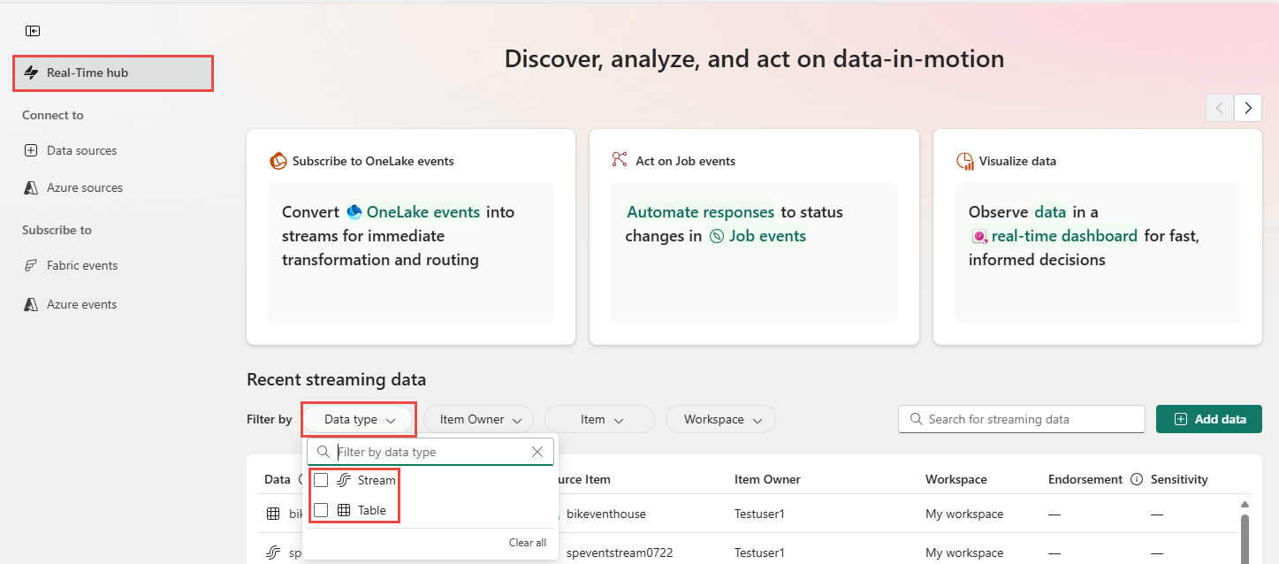Open the Item Owner filter dropdown
This screenshot has height=564, width=1279.
pos(479,419)
